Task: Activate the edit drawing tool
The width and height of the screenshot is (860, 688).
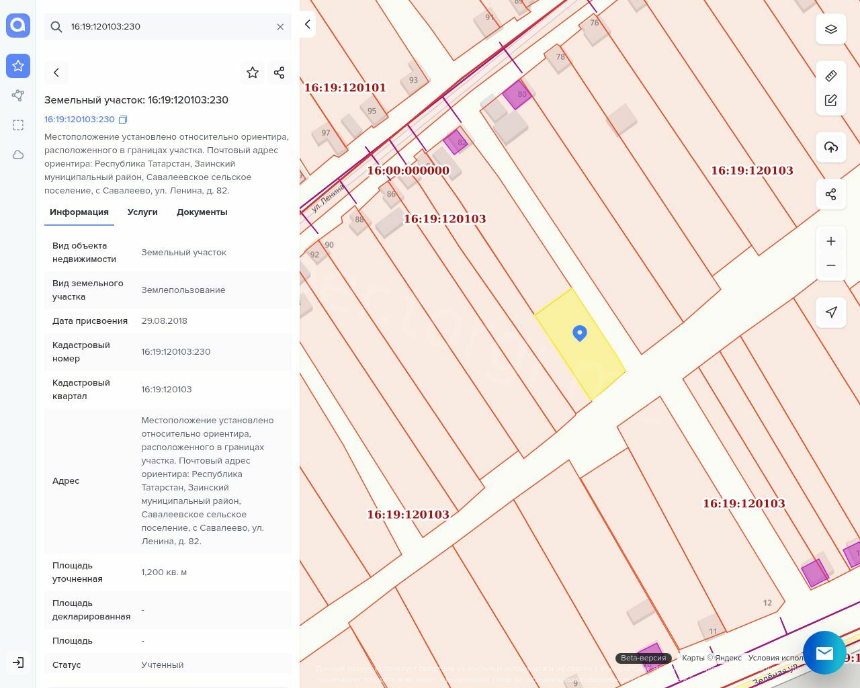Action: [831, 100]
